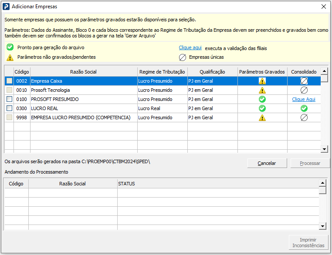Click "Lucro Presumido" in the PROSOFT PRESUMIDO row
The height and width of the screenshot is (255, 332).
(x=163, y=99)
